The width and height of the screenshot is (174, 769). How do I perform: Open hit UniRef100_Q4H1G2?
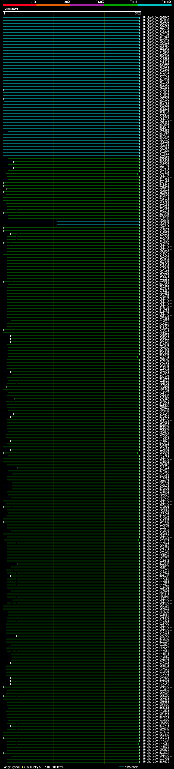click(156, 78)
